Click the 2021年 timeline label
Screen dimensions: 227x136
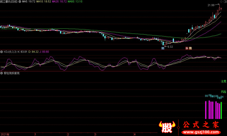[5, 134]
